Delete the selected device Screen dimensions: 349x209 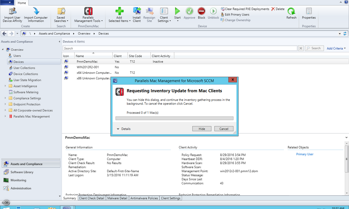[278, 9]
